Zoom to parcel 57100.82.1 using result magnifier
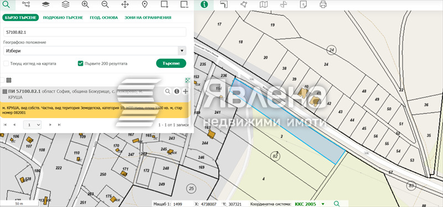The image size is (443, 207). click(x=168, y=91)
